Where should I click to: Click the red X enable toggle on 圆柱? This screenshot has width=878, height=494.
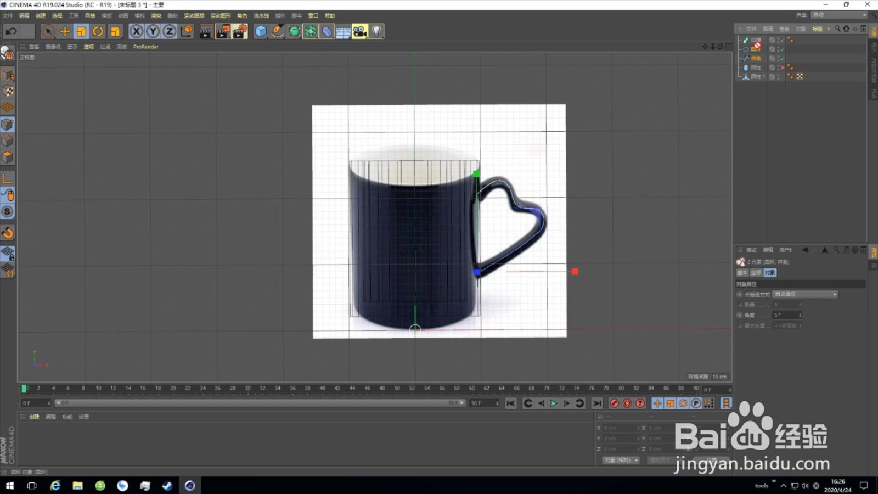783,68
